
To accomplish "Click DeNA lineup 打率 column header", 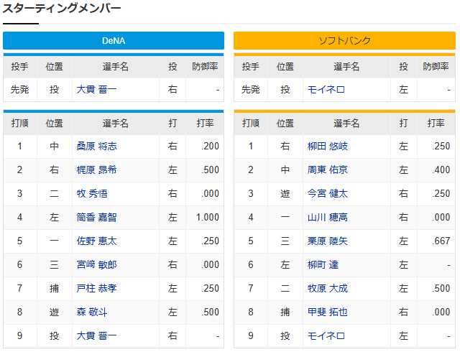I will point(205,124).
